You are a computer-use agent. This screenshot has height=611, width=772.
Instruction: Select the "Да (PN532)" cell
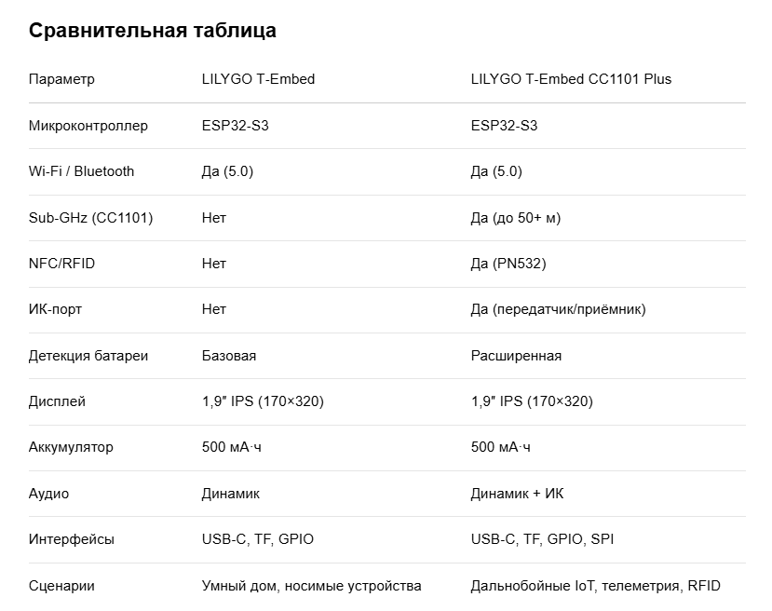click(508, 264)
